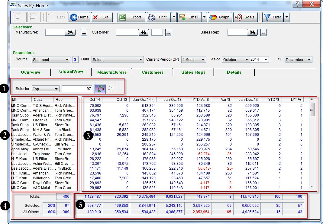Open the Data Sales dropdown
This screenshot has width=323, height=224.
(118, 59)
